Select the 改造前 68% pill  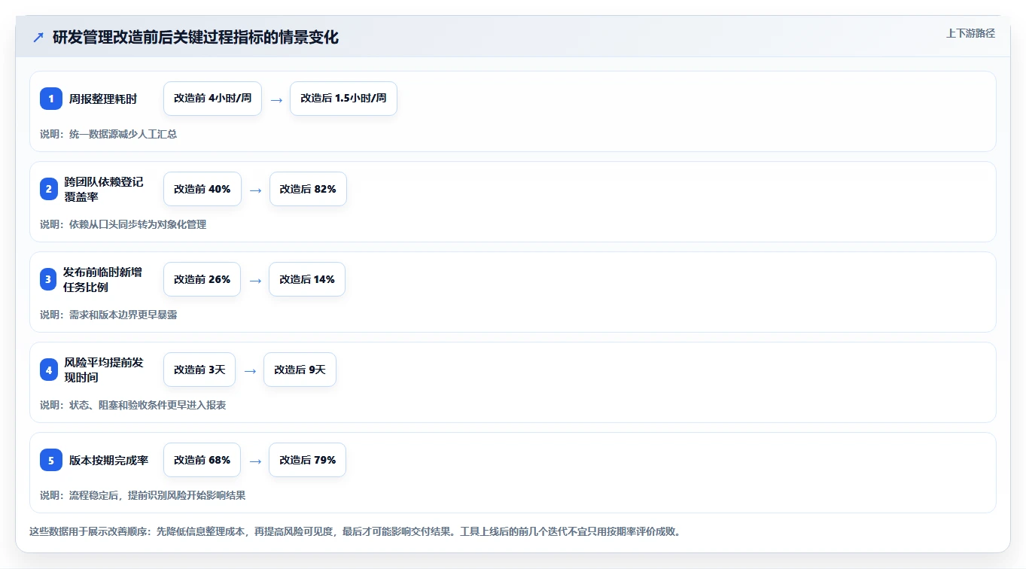point(202,460)
